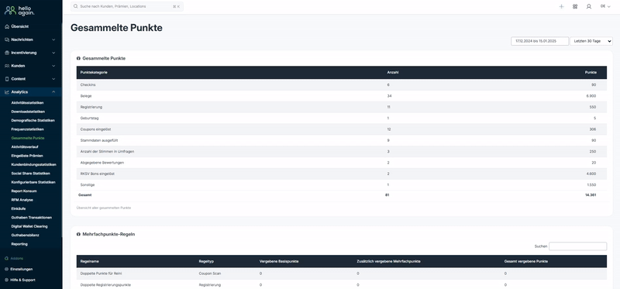The image size is (620, 289).
Task: Click the Nachrichten chat icon
Action: coord(7,40)
